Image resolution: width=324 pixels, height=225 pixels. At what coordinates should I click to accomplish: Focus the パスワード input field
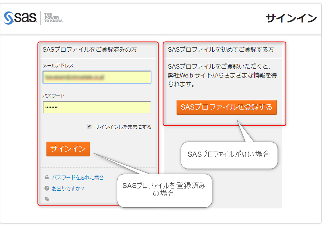click(x=97, y=107)
